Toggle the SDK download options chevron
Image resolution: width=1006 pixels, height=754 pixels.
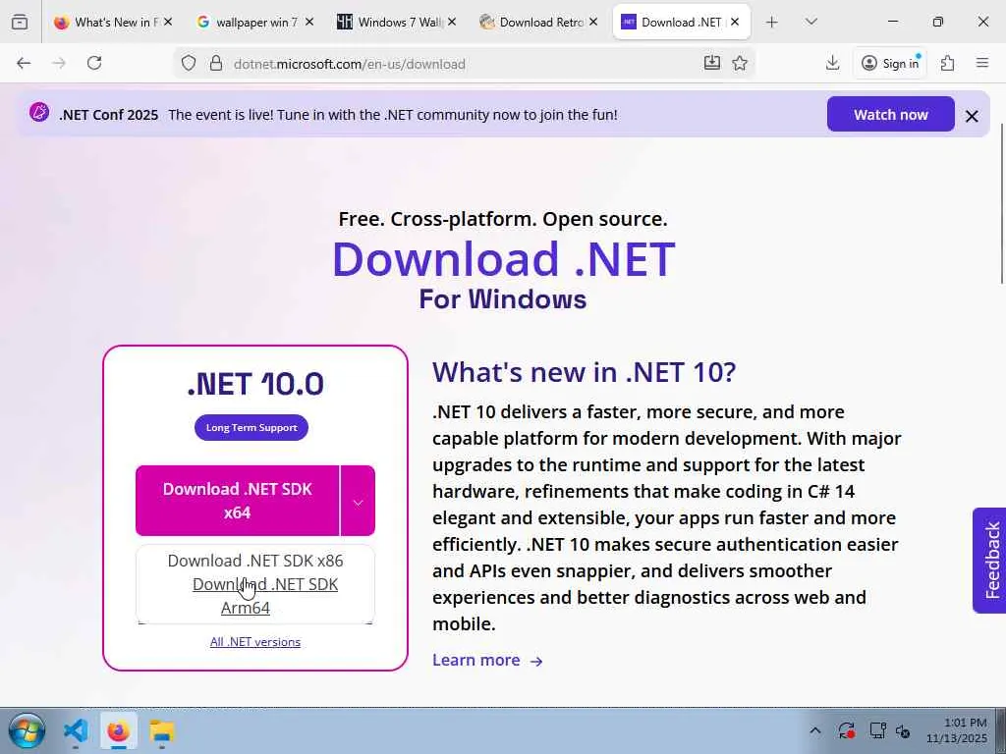coord(358,503)
